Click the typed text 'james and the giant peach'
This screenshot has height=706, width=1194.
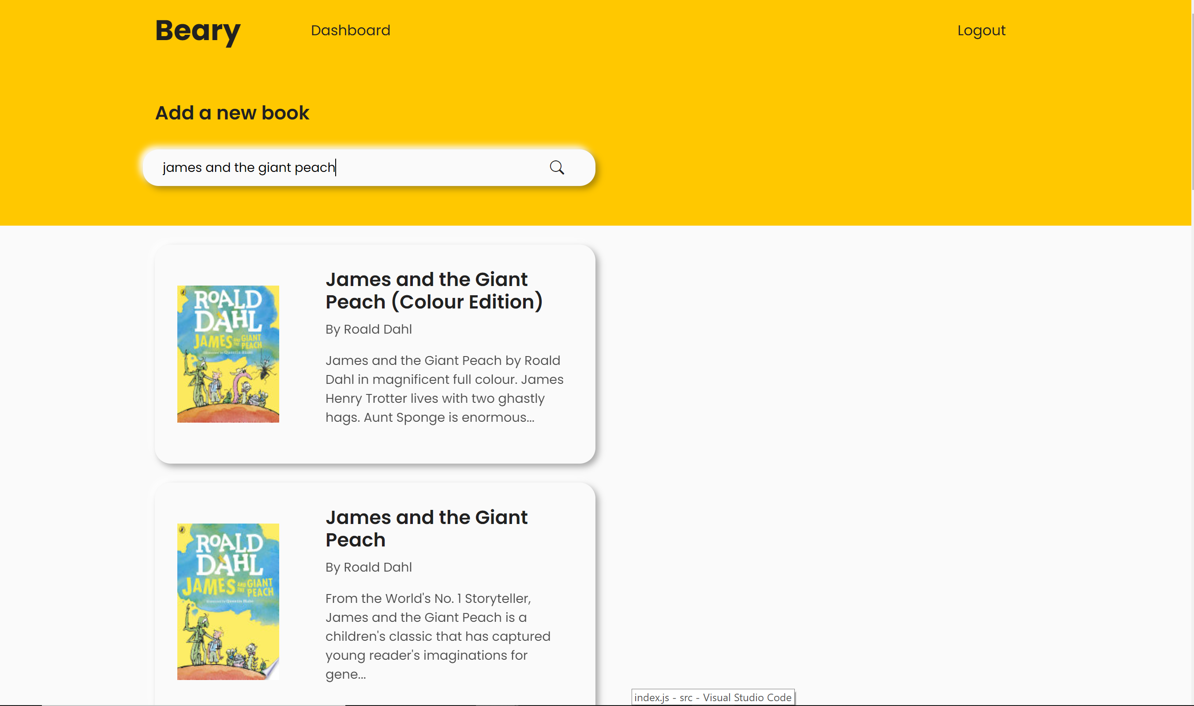click(x=248, y=167)
